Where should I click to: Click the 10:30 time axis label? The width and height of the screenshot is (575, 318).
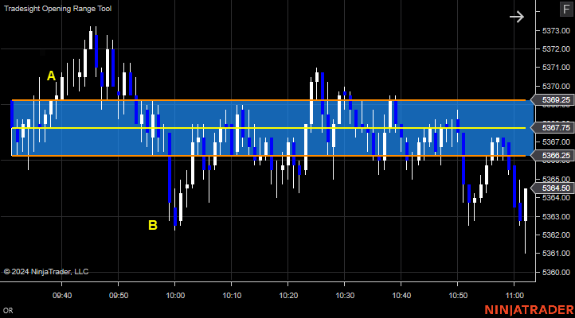(x=345, y=295)
